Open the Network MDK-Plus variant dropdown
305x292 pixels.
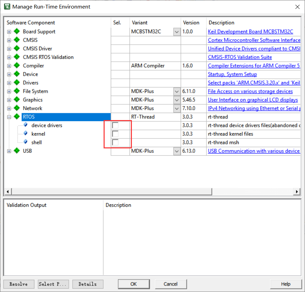pos(177,108)
